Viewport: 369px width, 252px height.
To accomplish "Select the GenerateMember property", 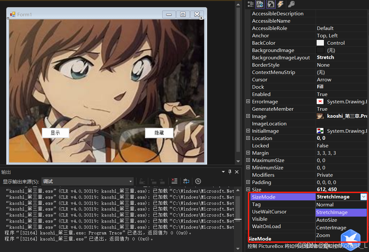I will (x=308, y=109).
